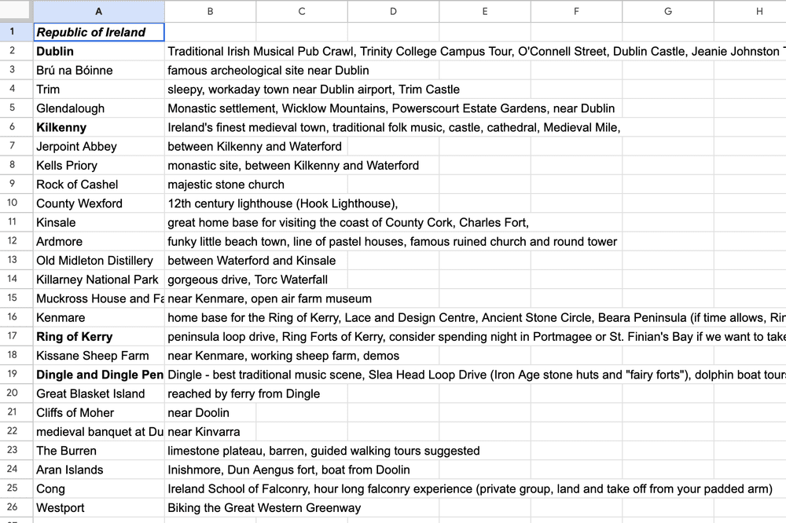Click the 'Republic of Ireland' cell
786x523 pixels.
[x=99, y=32]
